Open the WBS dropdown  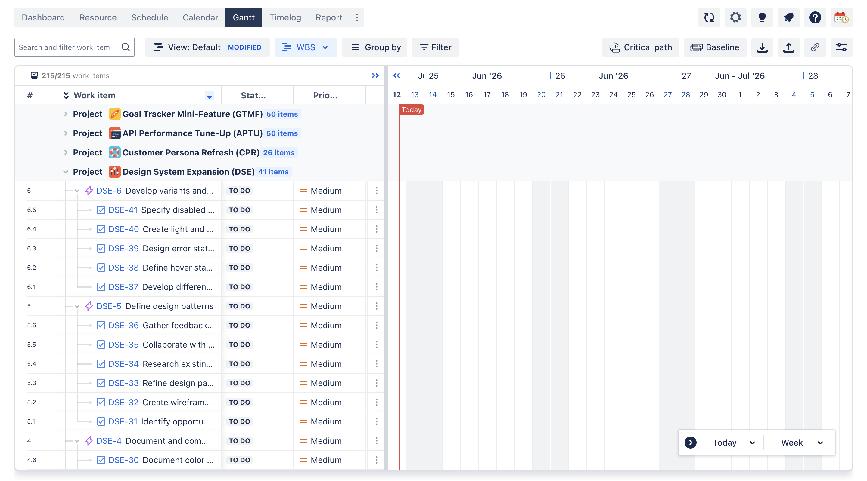click(305, 47)
